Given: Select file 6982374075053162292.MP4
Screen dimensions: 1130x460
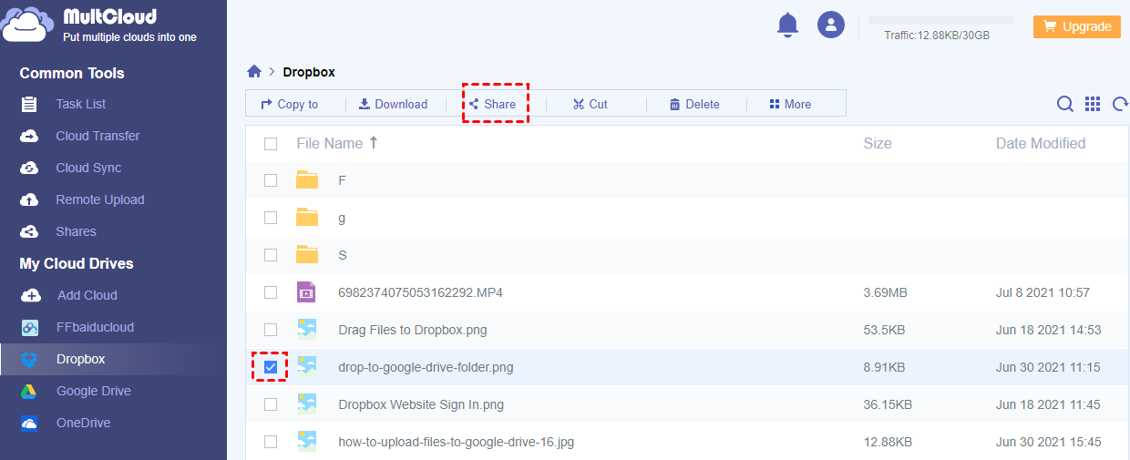Looking at the screenshot, I should tap(420, 292).
